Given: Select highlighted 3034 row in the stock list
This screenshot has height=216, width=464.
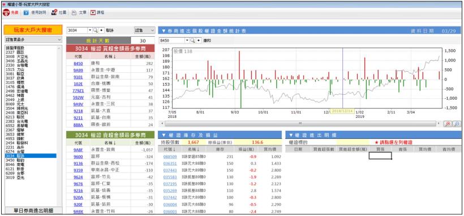Looking at the screenshot, I should tap(31, 156).
